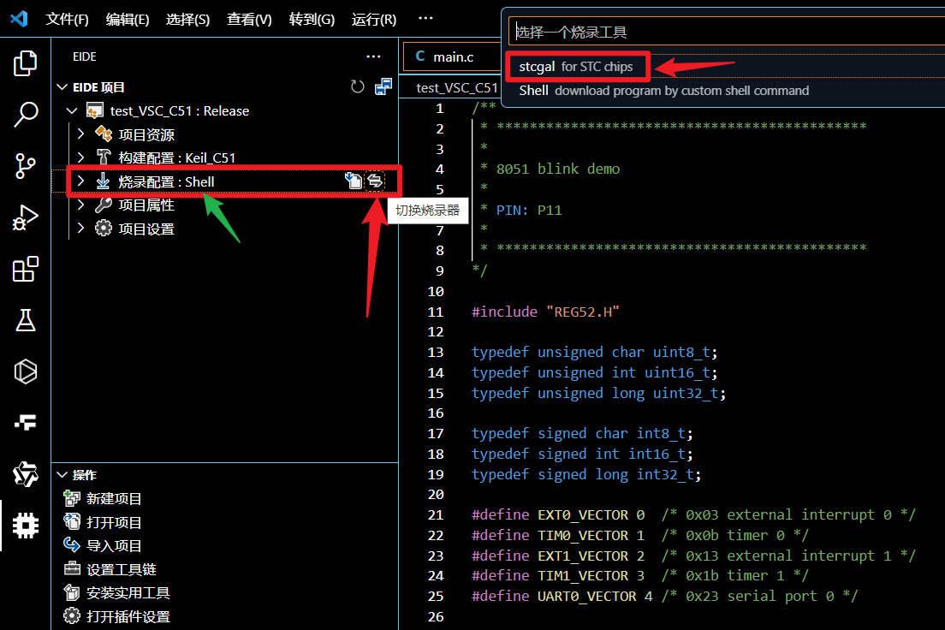Open EIDE panel more actions ellipsis
The width and height of the screenshot is (945, 630).
coord(374,56)
